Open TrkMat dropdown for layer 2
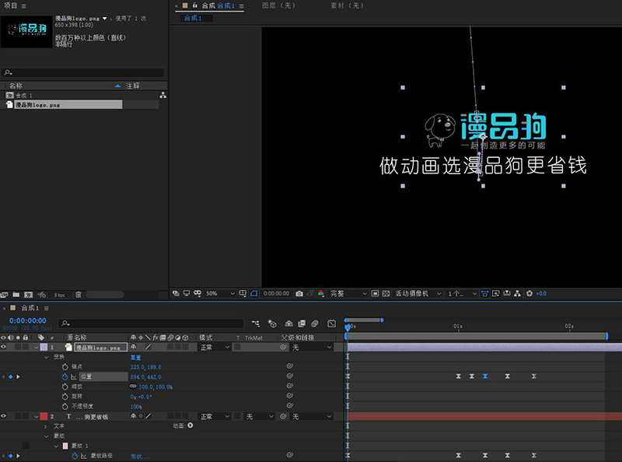The height and width of the screenshot is (462, 622). click(260, 416)
